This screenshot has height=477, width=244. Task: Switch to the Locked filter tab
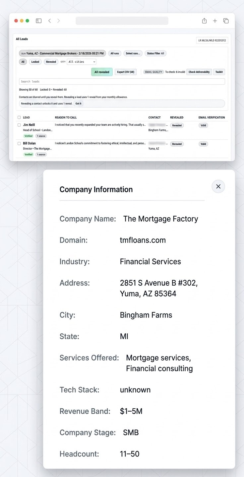pyautogui.click(x=35, y=62)
